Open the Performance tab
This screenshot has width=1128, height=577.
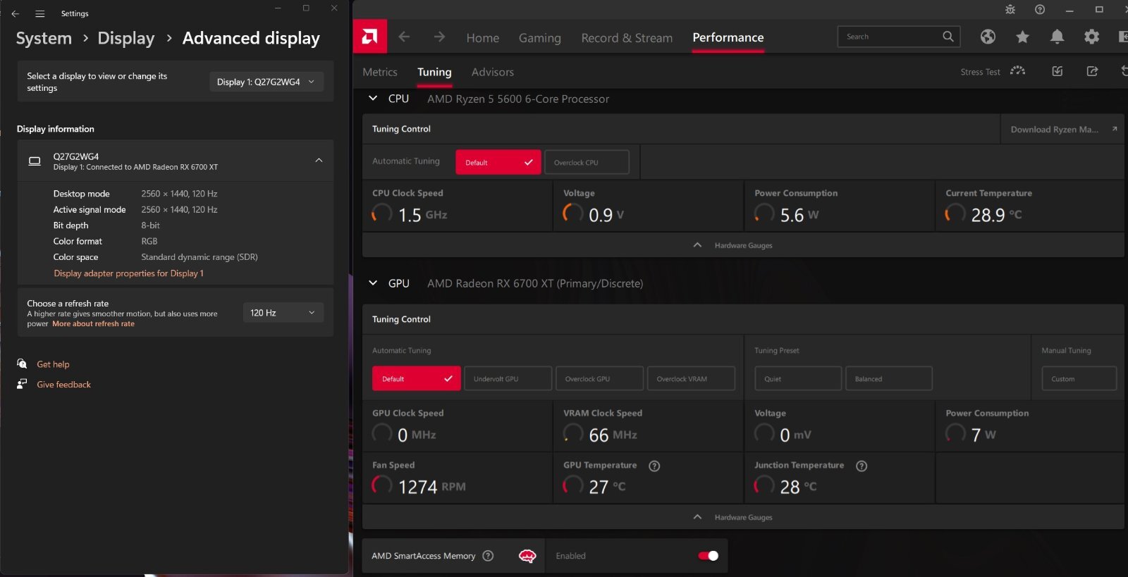point(728,37)
